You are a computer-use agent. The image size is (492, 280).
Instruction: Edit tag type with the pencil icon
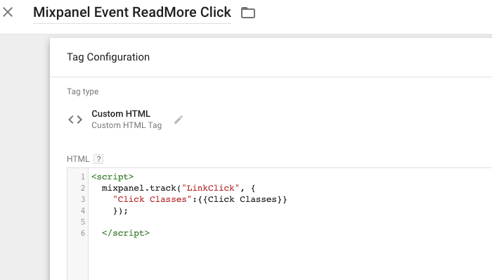[x=179, y=120]
